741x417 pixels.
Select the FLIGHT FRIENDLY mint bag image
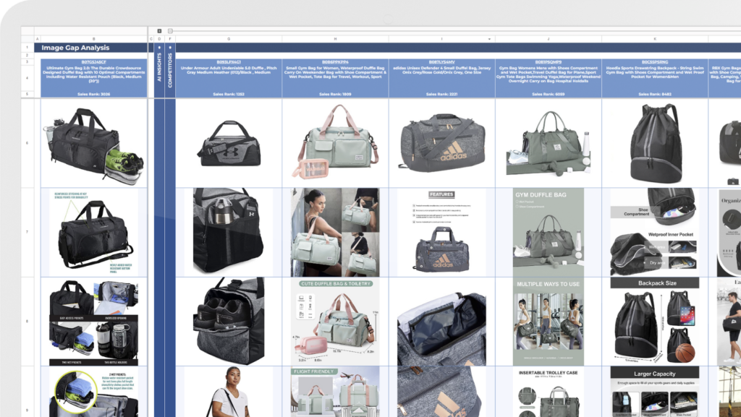pyautogui.click(x=335, y=392)
